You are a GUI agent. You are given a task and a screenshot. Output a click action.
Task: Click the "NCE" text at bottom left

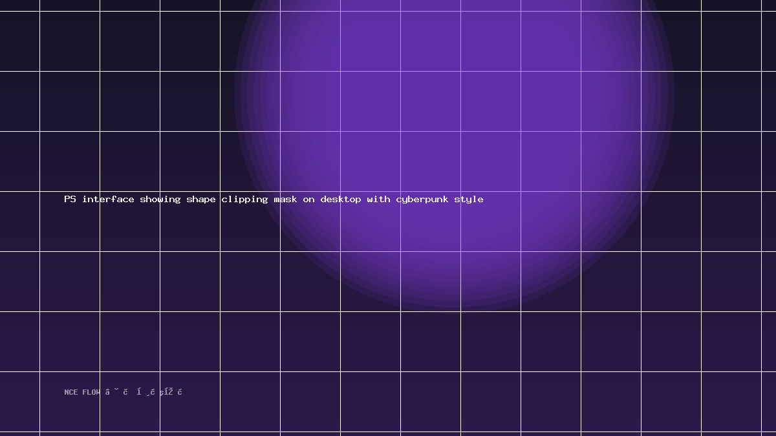(71, 392)
